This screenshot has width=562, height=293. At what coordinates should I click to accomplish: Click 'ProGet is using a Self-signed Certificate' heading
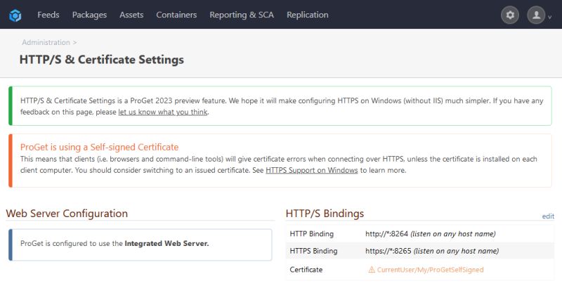pyautogui.click(x=99, y=147)
